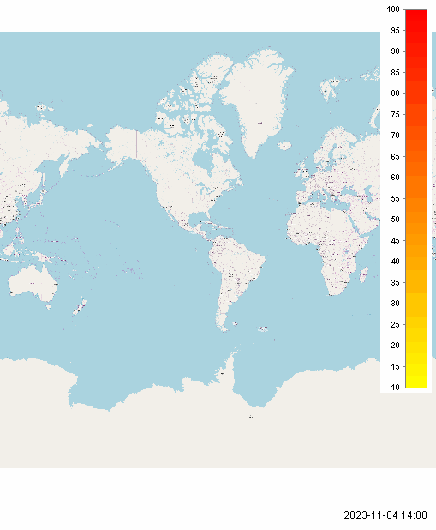Click the 50 label on the color scale
The width and height of the screenshot is (436, 530).
click(x=395, y=220)
